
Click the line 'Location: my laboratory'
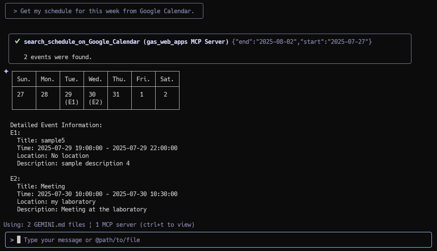(x=56, y=202)
